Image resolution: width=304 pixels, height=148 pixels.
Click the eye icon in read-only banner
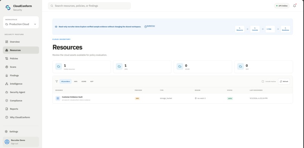coord(56,27)
